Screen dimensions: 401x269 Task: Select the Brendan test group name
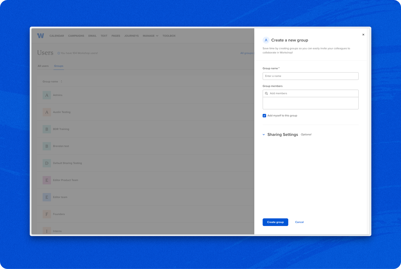(61, 146)
